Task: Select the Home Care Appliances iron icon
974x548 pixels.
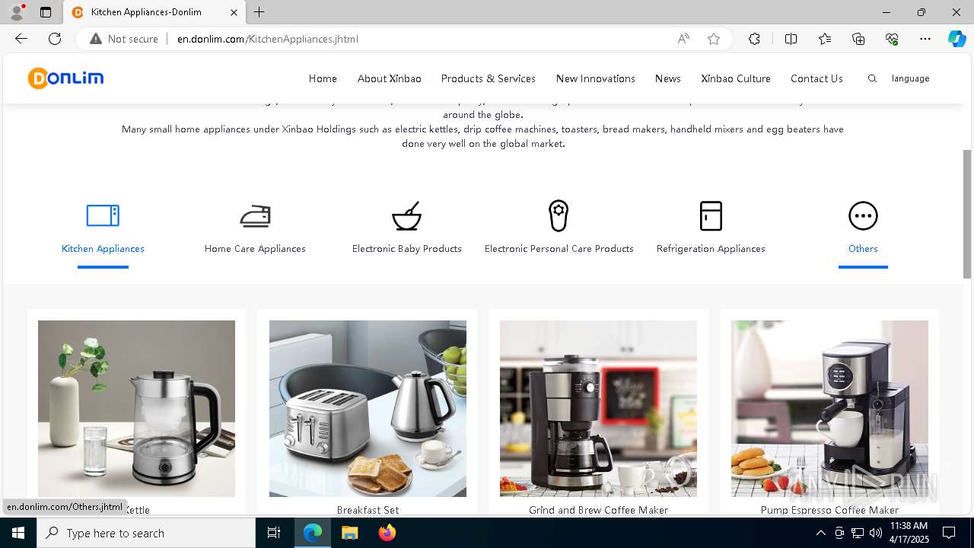Action: pos(255,215)
